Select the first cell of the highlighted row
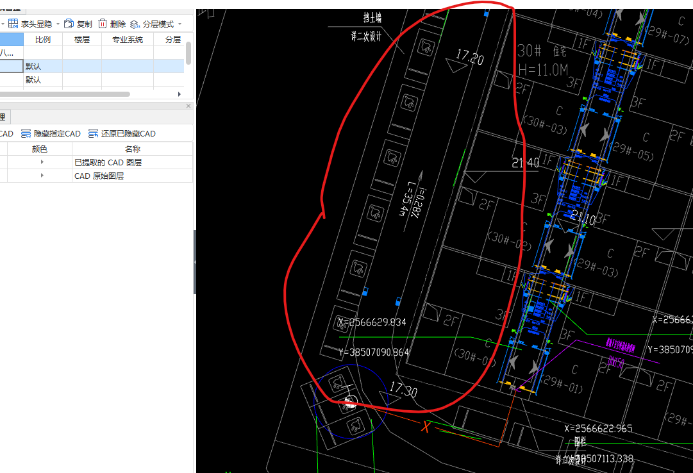This screenshot has width=693, height=473. (x=12, y=66)
